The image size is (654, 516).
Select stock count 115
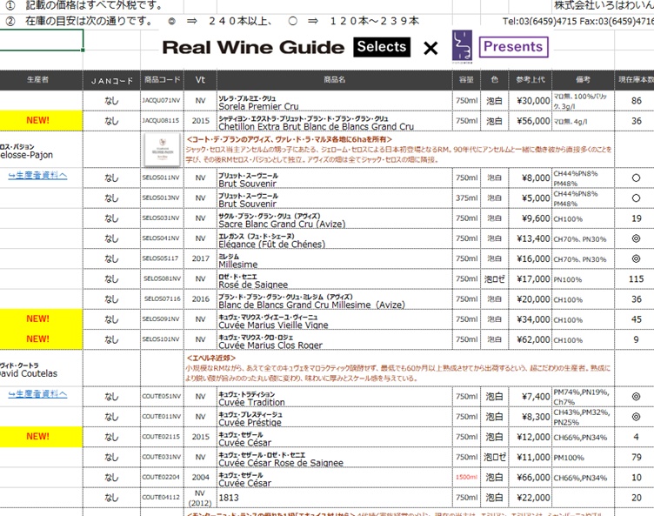click(x=636, y=278)
